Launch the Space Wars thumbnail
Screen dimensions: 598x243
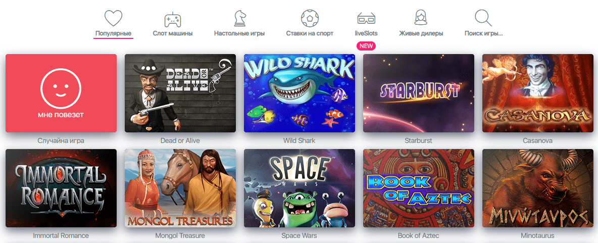pos(300,188)
